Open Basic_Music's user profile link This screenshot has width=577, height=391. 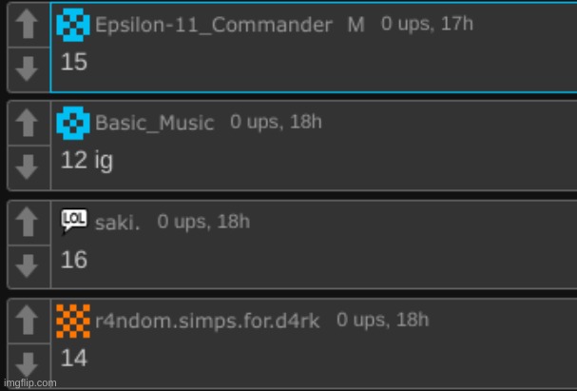pos(155,124)
